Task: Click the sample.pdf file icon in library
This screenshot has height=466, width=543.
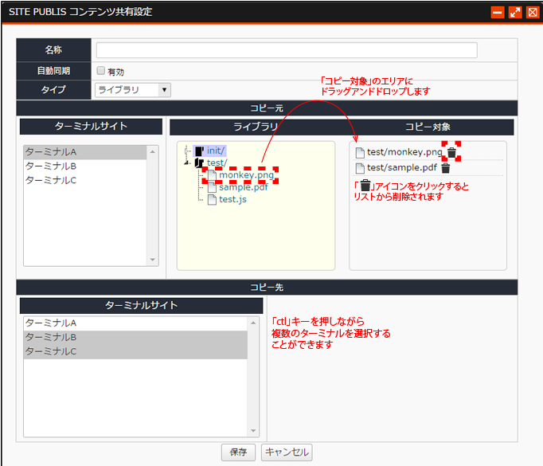Action: coord(212,187)
